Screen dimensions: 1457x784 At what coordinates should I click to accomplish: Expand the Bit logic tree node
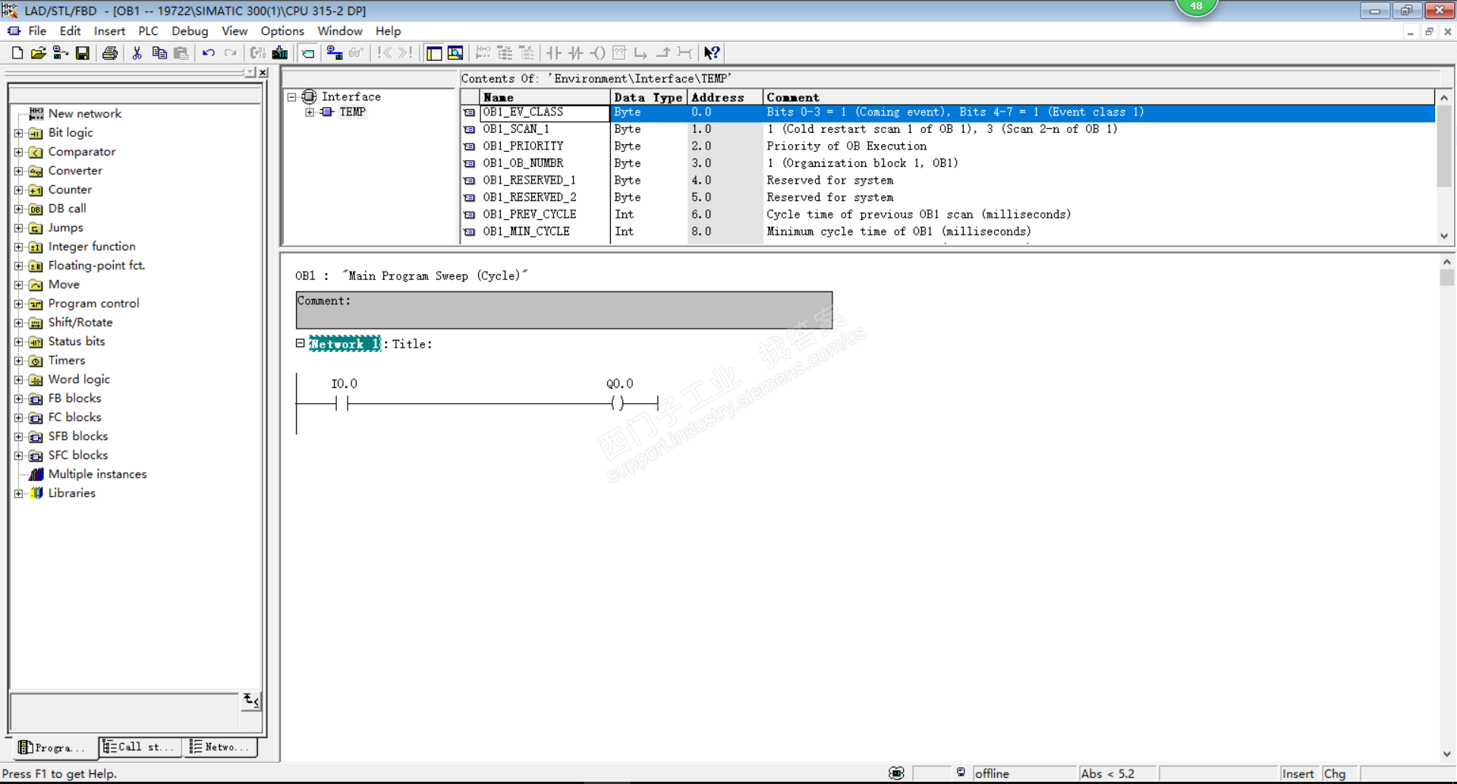[x=19, y=133]
